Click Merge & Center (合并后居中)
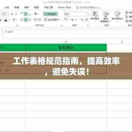This screenshot has height=132, width=132. pos(51,20)
